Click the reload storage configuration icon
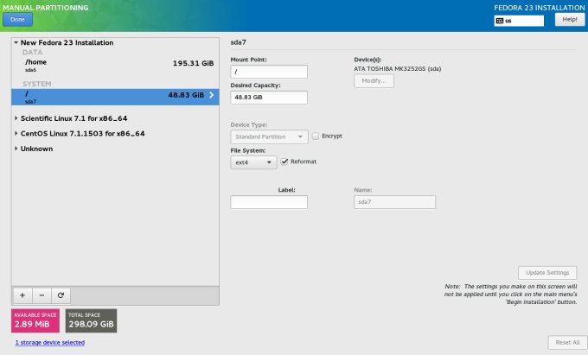This screenshot has height=355, width=588. [61, 295]
